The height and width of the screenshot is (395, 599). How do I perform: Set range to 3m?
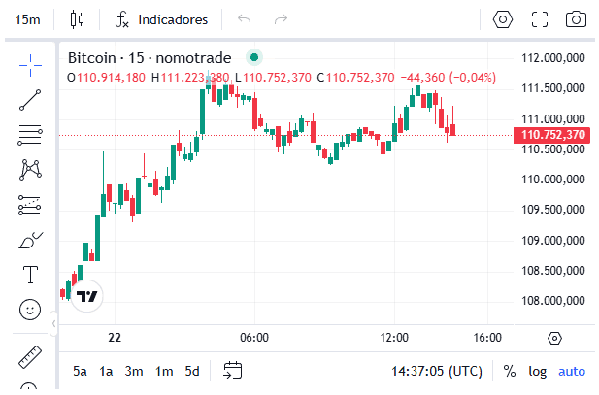pyautogui.click(x=134, y=371)
